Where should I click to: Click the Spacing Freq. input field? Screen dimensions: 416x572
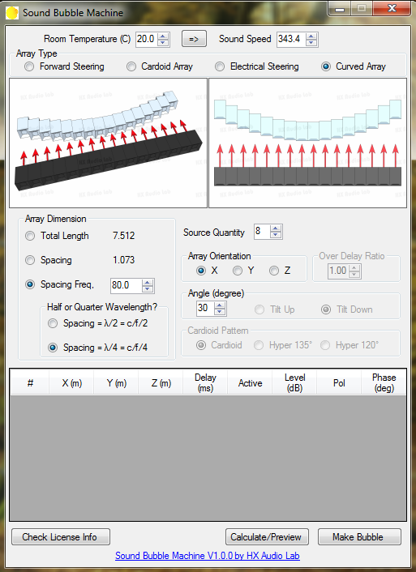click(126, 285)
